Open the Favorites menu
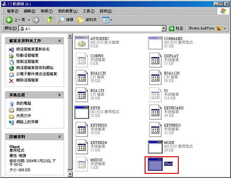 click(x=67, y=11)
